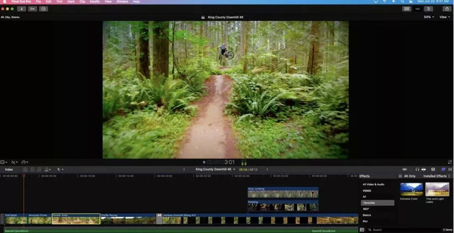Toggle the browser layout button top right

[407, 8]
